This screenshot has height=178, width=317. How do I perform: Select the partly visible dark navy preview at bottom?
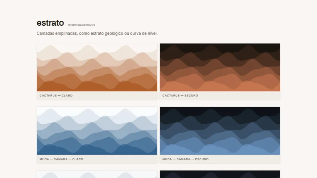pyautogui.click(x=220, y=174)
